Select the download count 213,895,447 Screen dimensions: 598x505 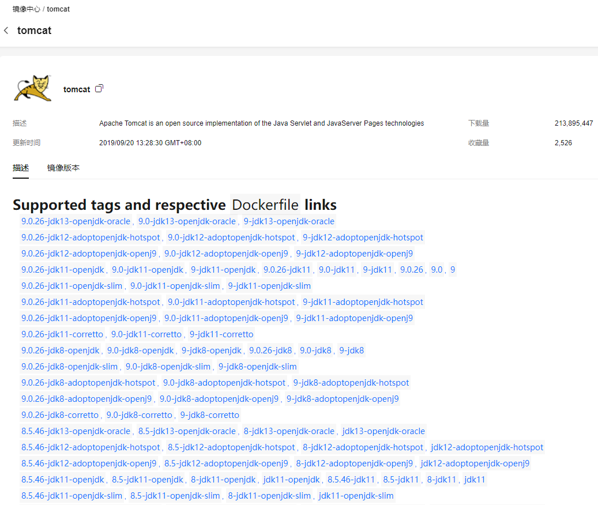pos(574,123)
